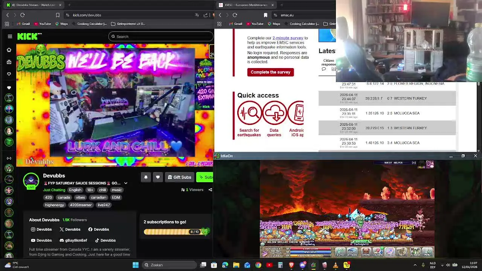The width and height of the screenshot is (482, 271).
Task: Open Devubbs Instagram link
Action: [x=41, y=229]
